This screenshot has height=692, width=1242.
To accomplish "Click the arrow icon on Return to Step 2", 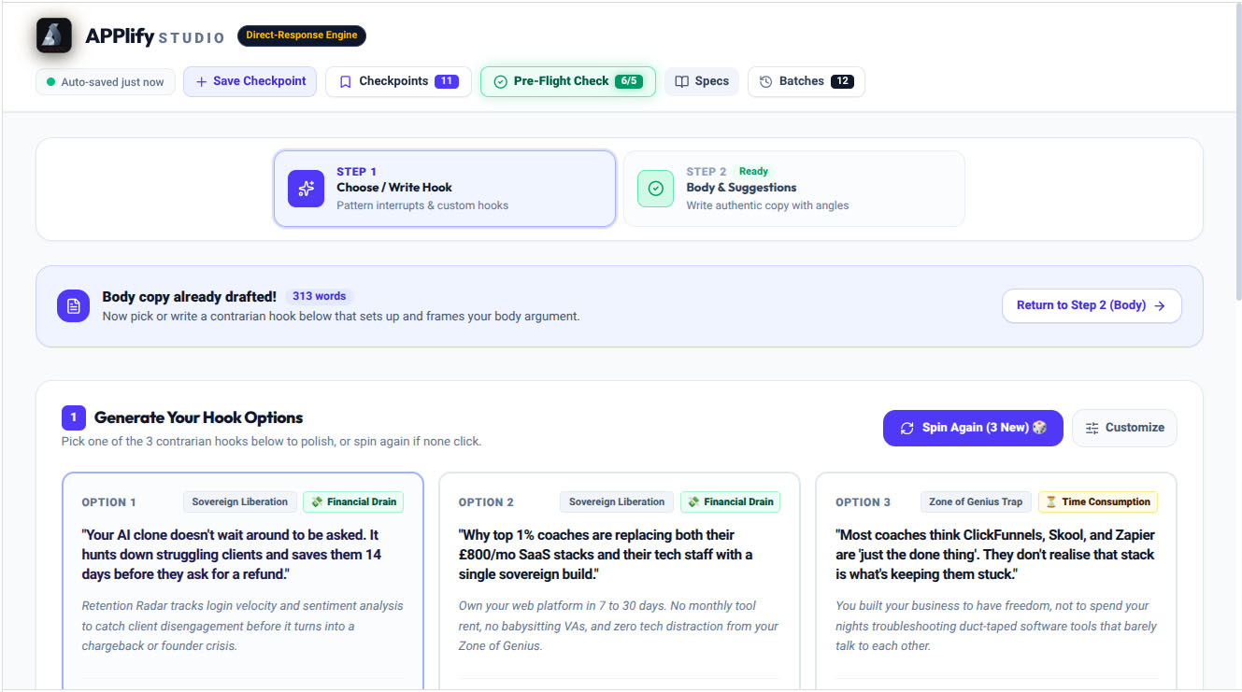I will (x=1160, y=305).
